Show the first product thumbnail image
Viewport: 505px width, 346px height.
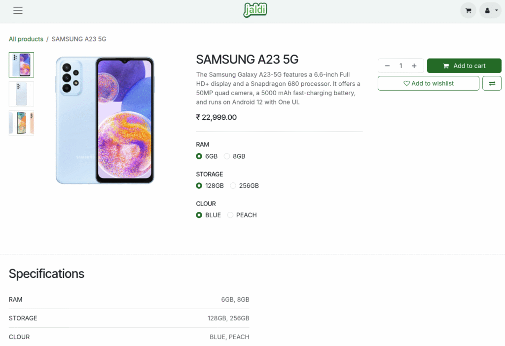21,65
